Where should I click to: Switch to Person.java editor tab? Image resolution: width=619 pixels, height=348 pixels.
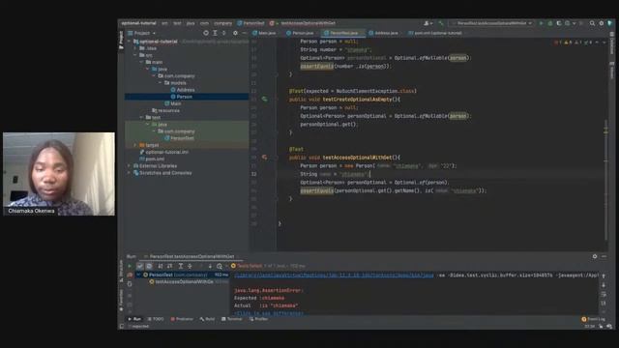coord(300,33)
